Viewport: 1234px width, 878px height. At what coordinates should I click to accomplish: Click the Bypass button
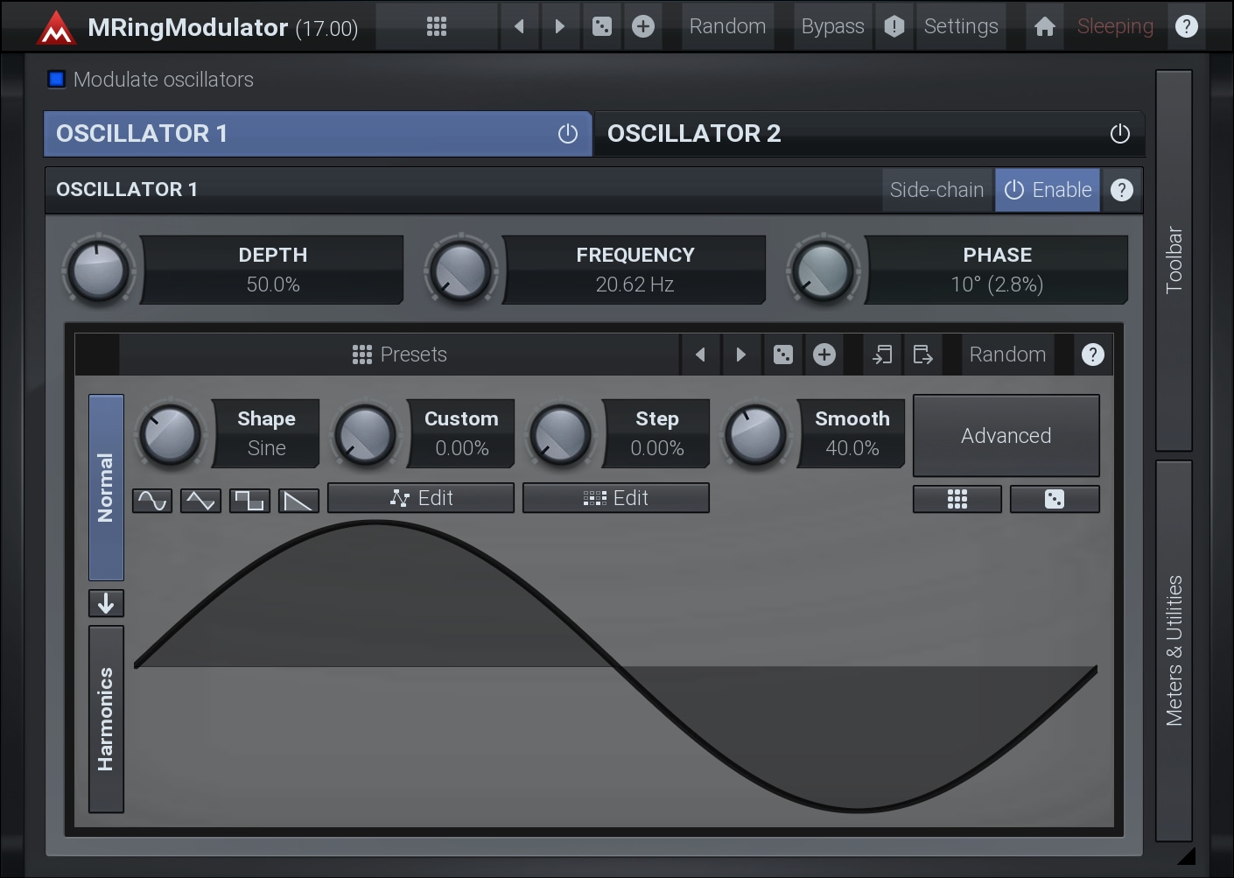[x=832, y=26]
